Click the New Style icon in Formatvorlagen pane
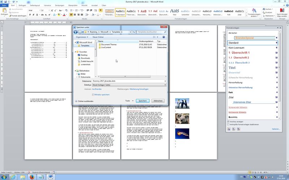 [x=229, y=129]
